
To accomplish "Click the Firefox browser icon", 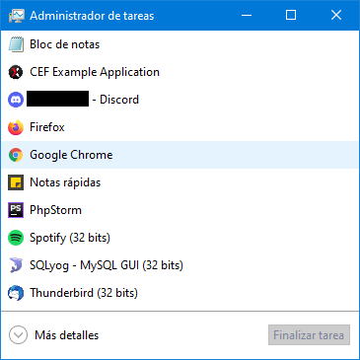I will coord(16,127).
